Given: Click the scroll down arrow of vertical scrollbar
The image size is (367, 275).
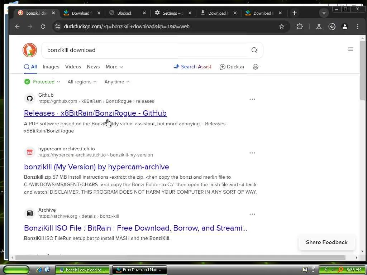Looking at the screenshot, I should click(363, 251).
